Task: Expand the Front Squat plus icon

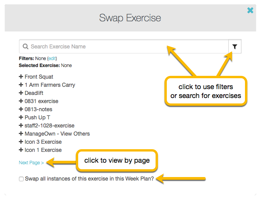Action: point(21,77)
